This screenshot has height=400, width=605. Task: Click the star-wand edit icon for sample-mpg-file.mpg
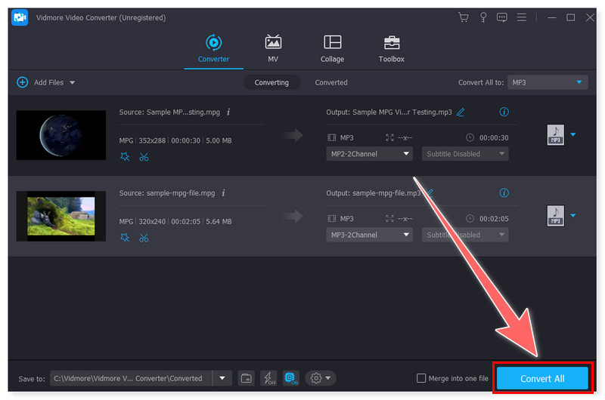125,238
